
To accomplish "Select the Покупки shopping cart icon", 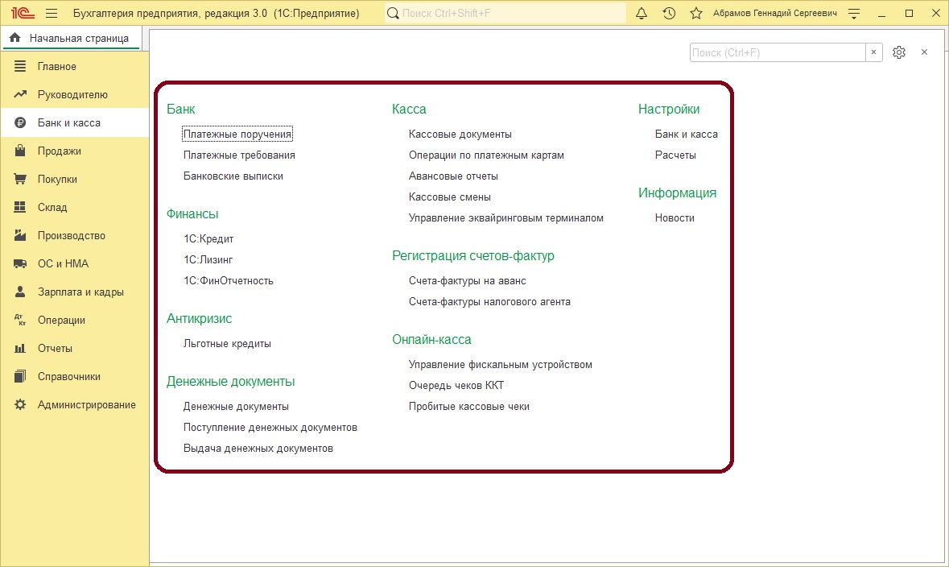I will pos(22,179).
